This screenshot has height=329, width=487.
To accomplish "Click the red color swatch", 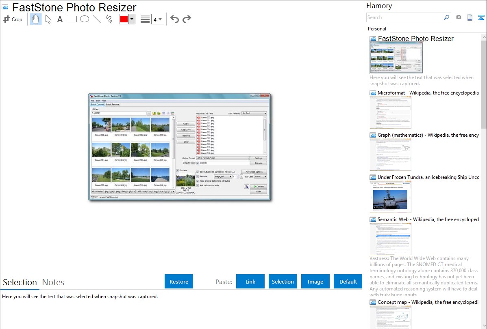I will (x=124, y=19).
